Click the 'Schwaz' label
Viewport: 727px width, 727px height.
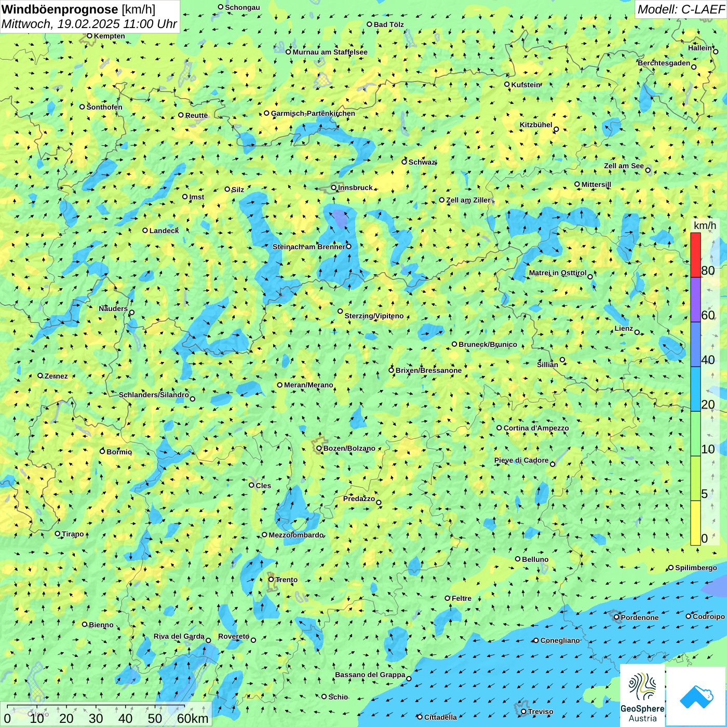(x=422, y=162)
